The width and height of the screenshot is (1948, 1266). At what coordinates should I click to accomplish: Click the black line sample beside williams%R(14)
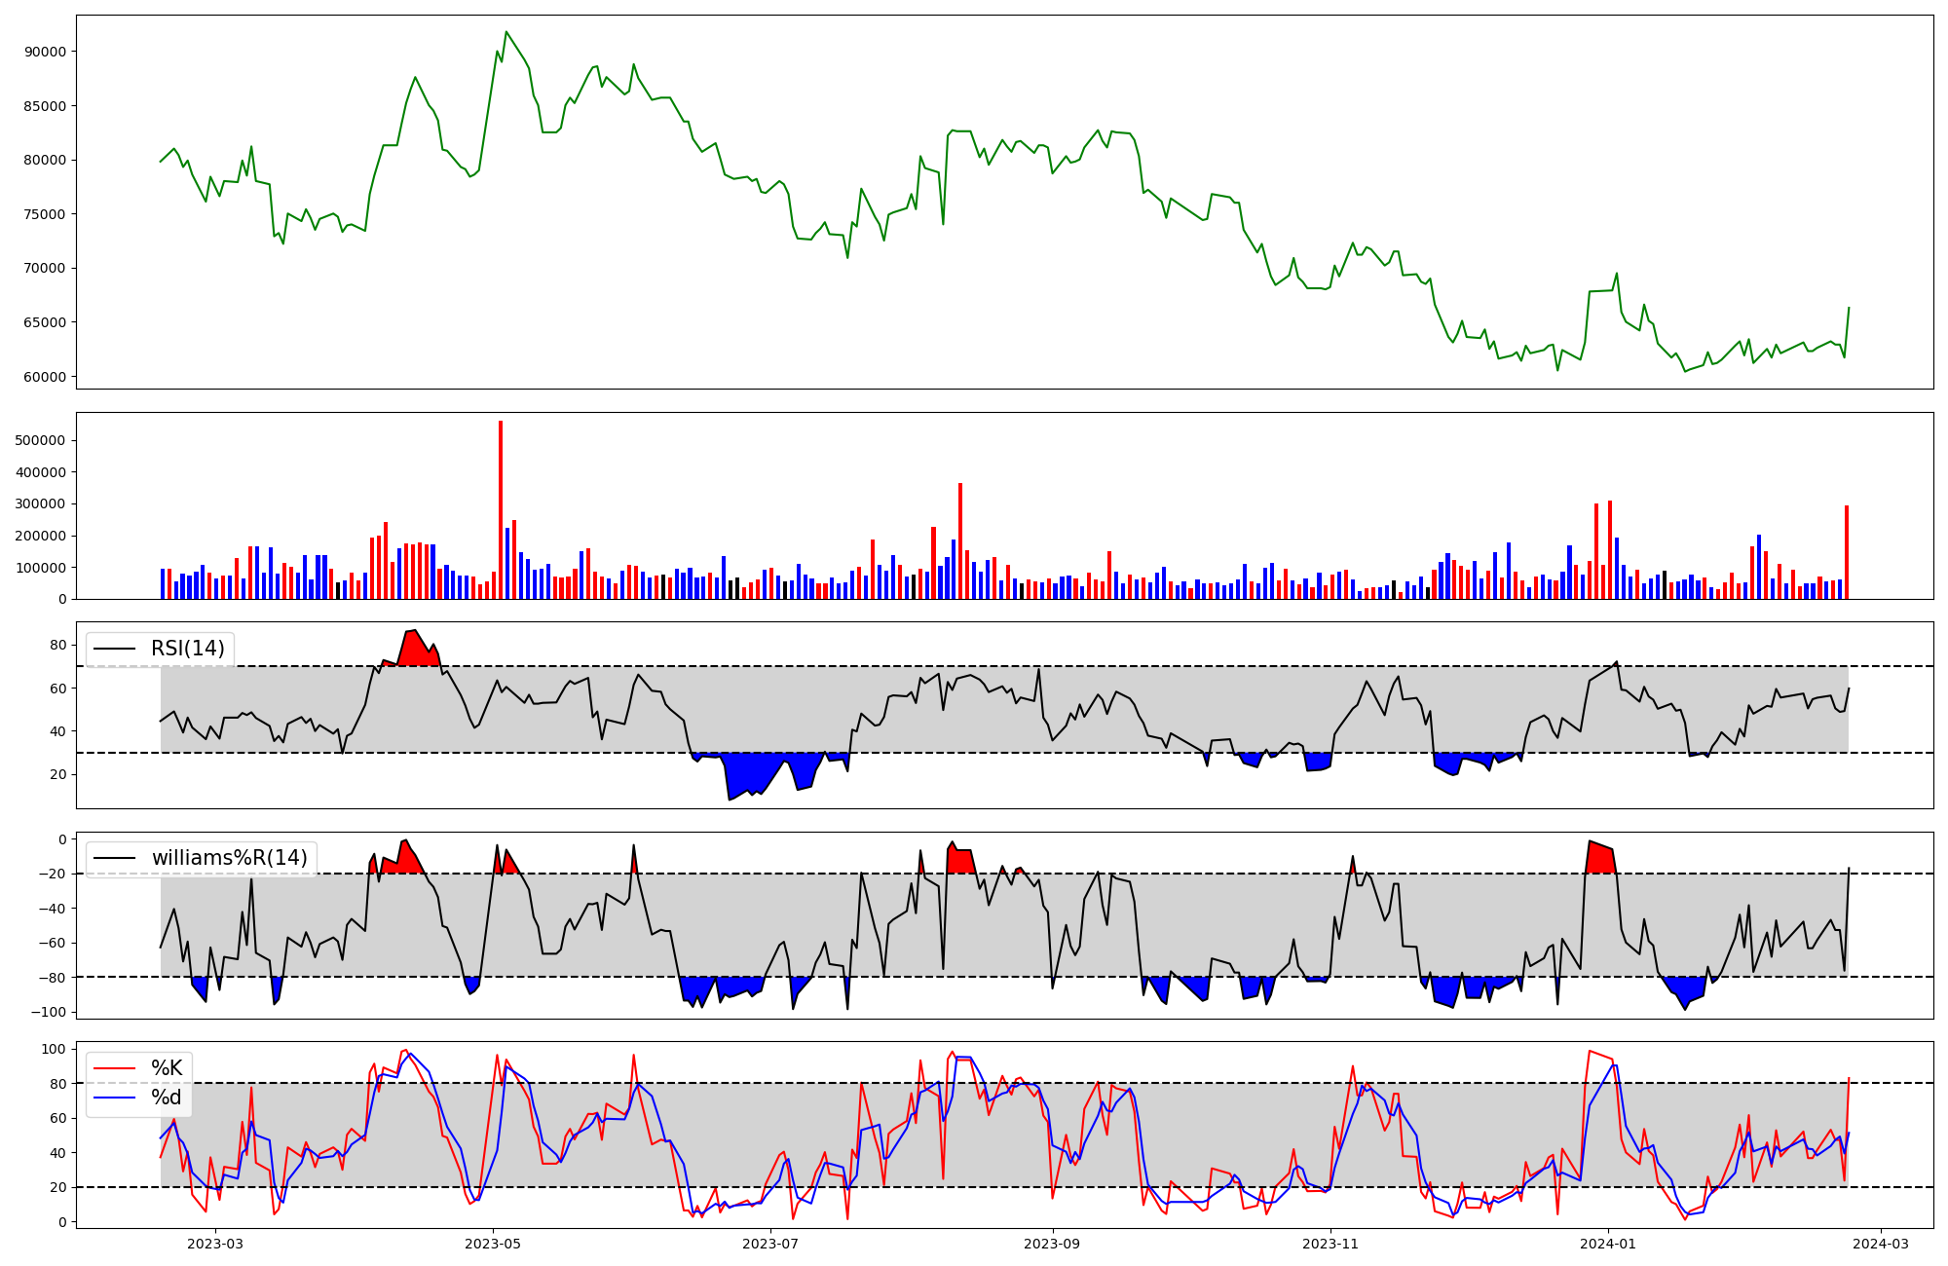[114, 858]
